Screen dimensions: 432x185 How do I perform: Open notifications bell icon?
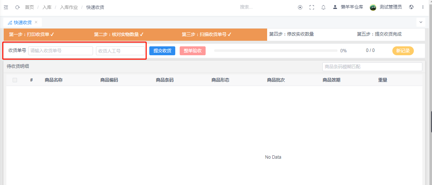(x=323, y=7)
